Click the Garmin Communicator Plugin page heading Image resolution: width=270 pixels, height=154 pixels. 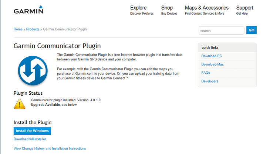[x=57, y=46]
